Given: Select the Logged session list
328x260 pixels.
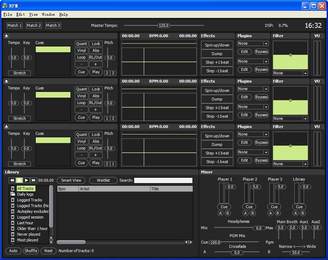Looking at the screenshot, I should pos(30,217).
